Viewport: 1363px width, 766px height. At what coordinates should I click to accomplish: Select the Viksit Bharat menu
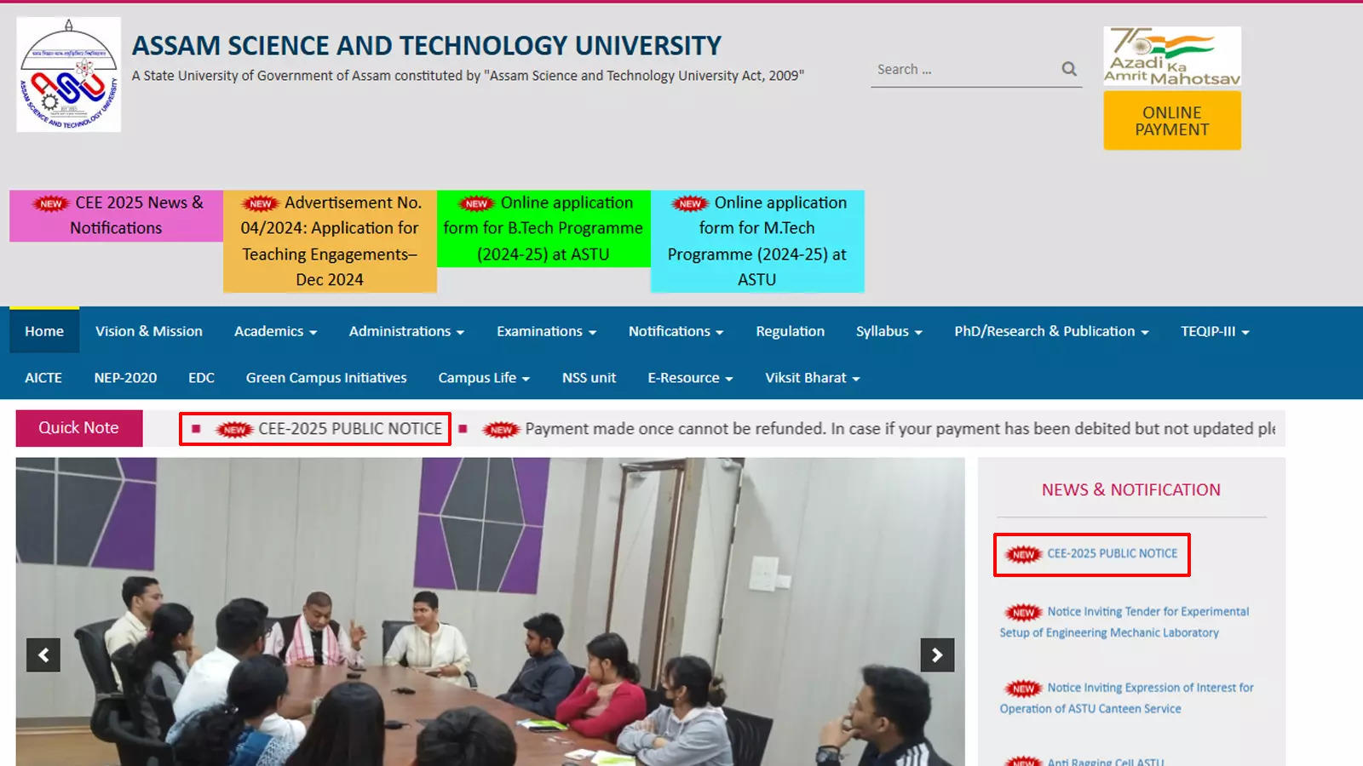(x=810, y=377)
